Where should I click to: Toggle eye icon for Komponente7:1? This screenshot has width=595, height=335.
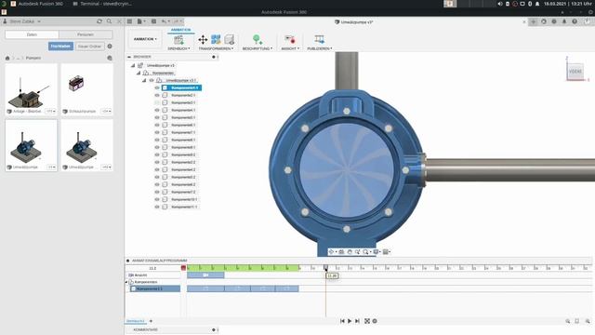coord(157,132)
